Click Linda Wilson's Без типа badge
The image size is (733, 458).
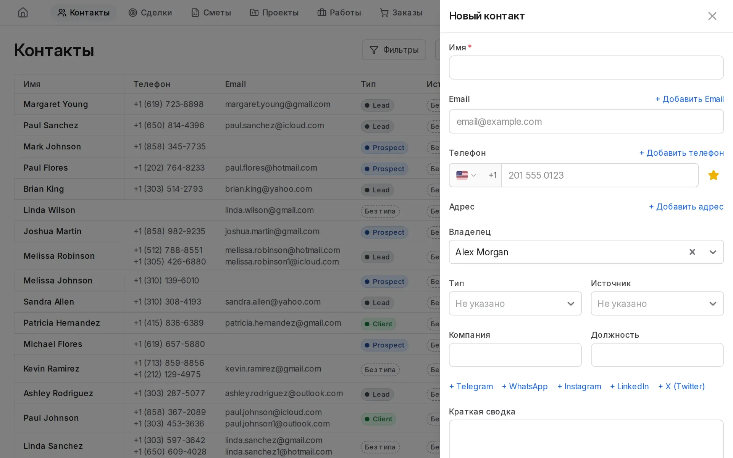pos(380,211)
